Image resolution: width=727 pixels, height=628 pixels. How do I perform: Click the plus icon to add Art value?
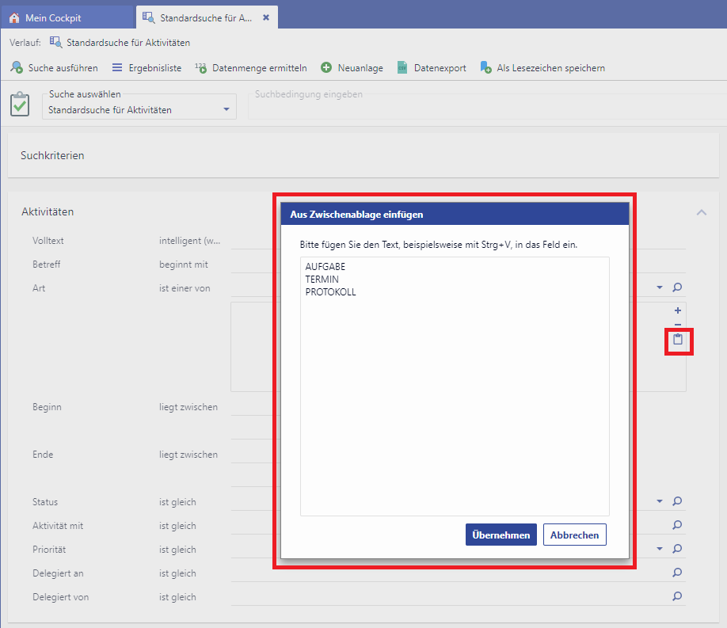click(x=678, y=310)
